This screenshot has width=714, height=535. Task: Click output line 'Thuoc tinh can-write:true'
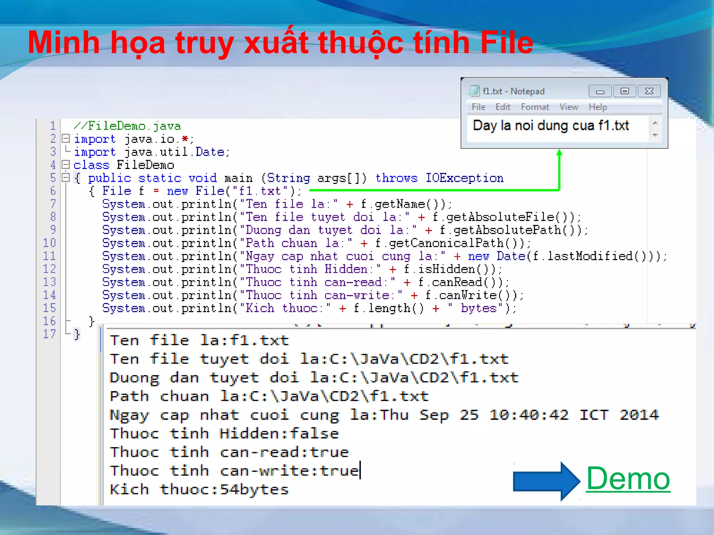(234, 471)
